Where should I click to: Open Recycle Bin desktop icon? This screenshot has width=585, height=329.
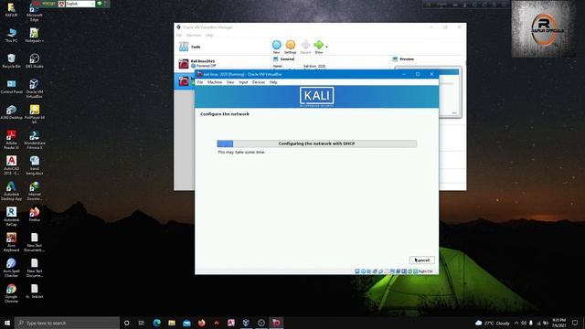pyautogui.click(x=11, y=61)
